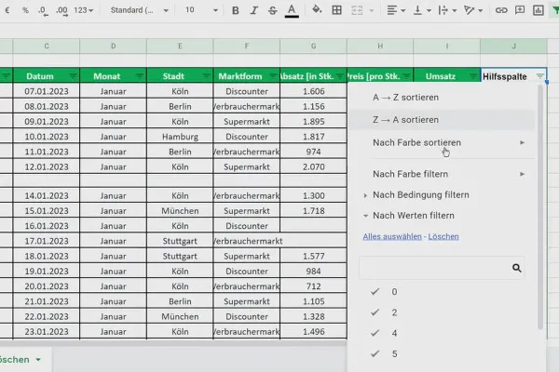Open the Stadt column filter
Viewport: 559px width, 372px height.
coord(206,76)
